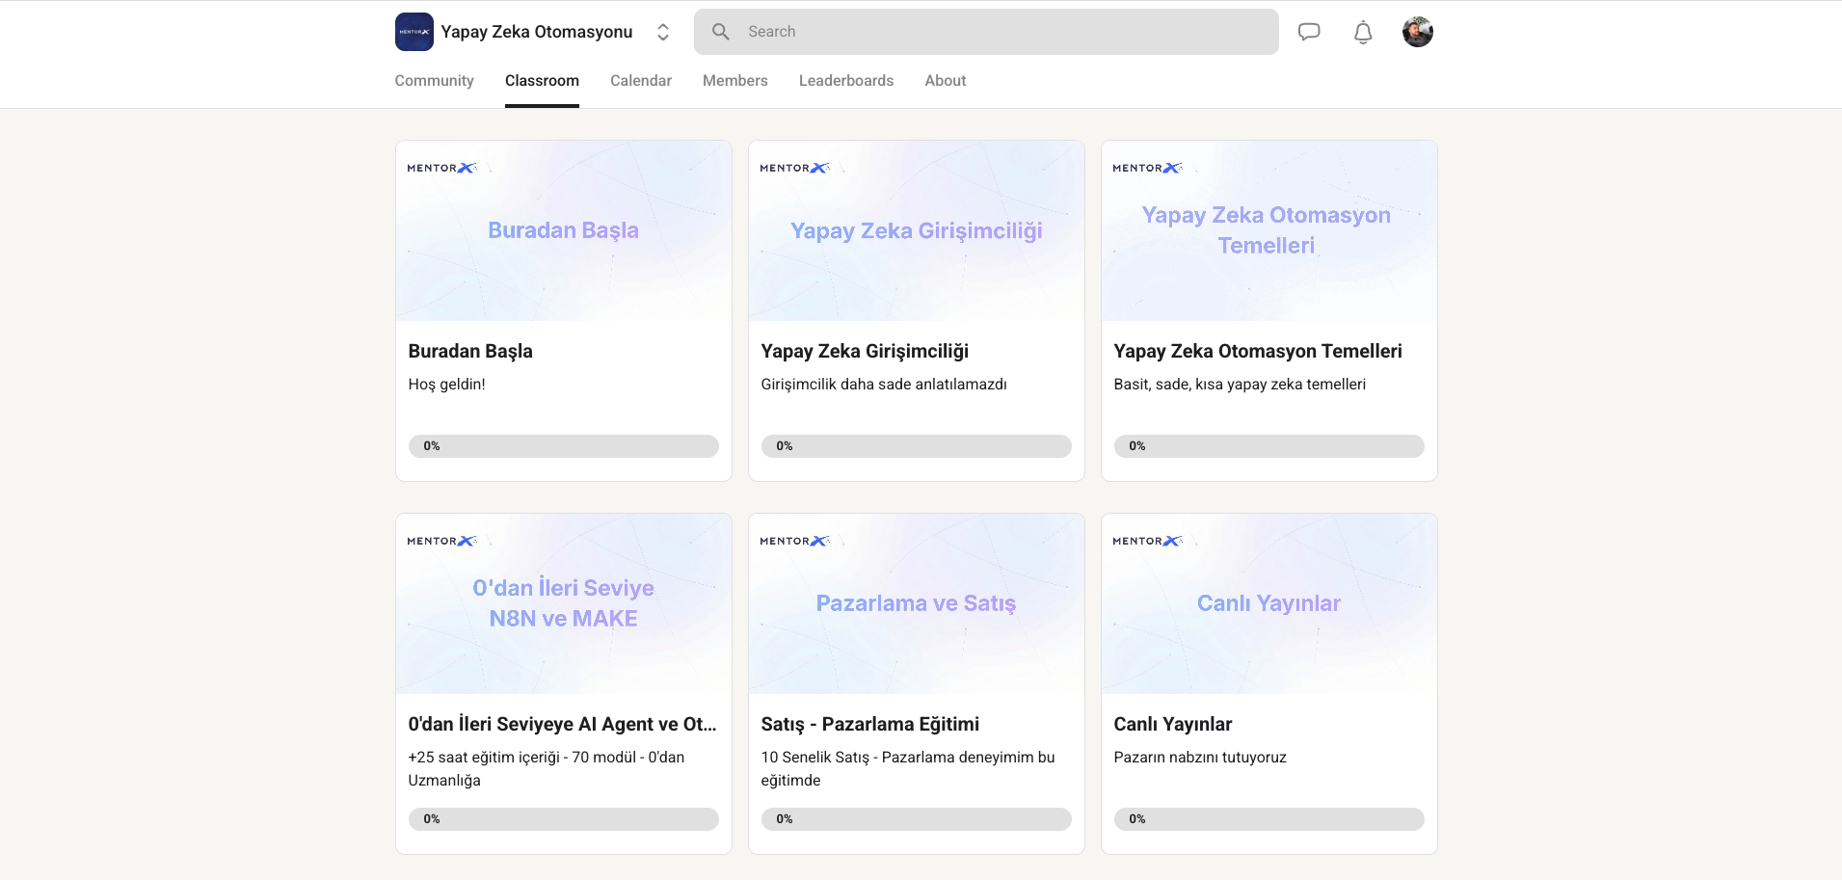Switch to the Community tab
The width and height of the screenshot is (1842, 880).
click(x=434, y=81)
